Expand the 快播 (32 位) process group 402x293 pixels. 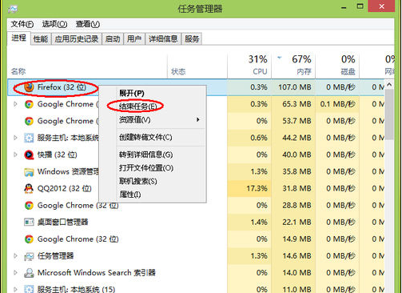point(15,155)
